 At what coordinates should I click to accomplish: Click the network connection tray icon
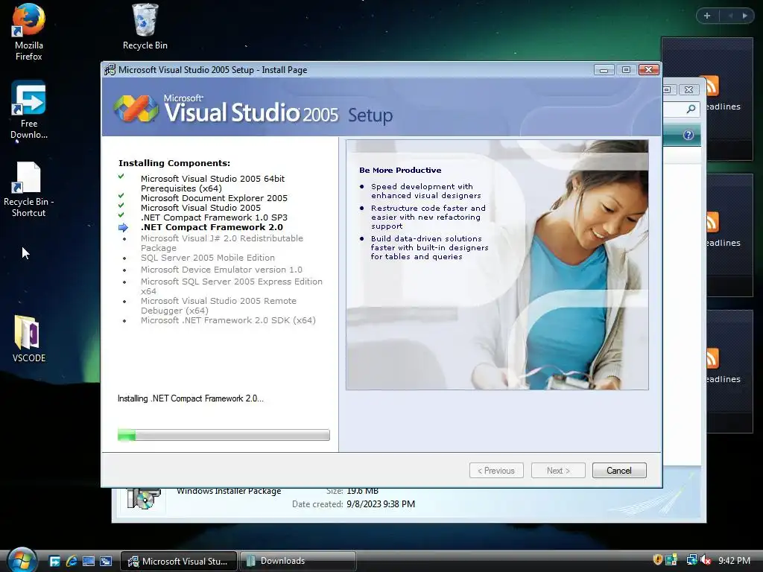point(691,560)
